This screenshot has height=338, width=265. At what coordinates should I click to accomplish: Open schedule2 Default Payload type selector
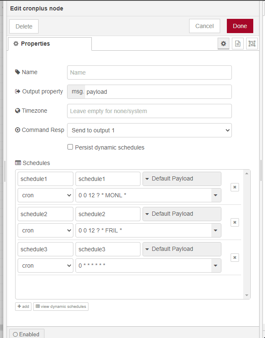tap(182, 214)
